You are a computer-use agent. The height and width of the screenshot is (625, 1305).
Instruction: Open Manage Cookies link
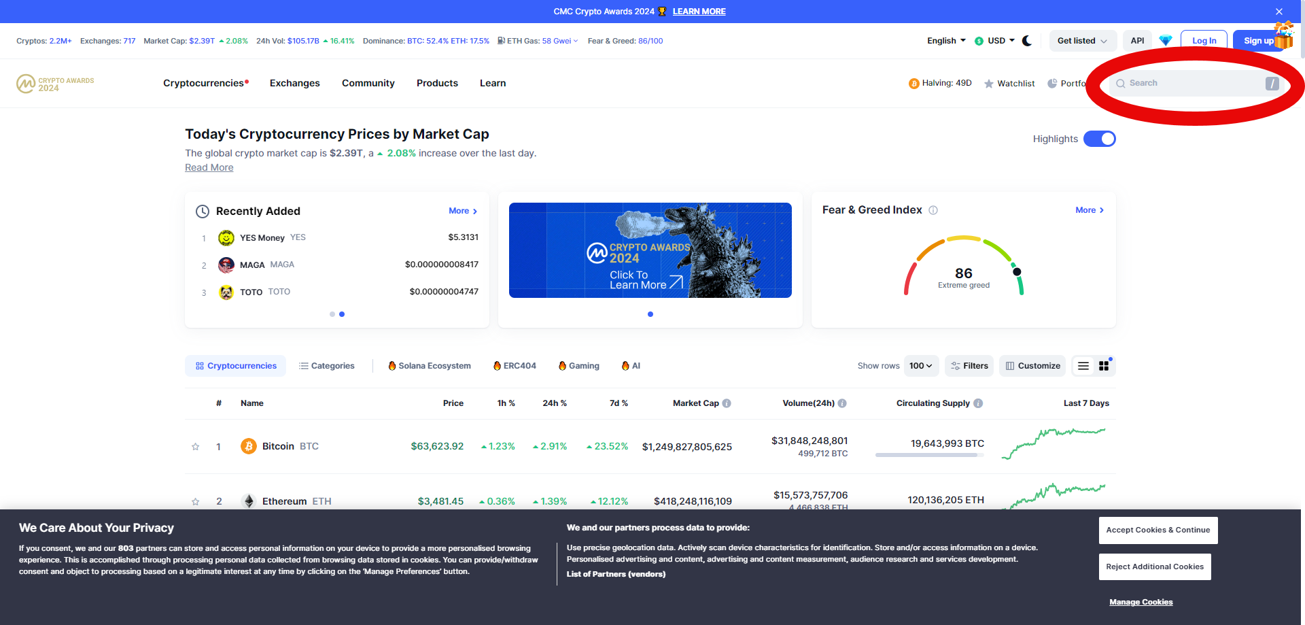pos(1141,602)
